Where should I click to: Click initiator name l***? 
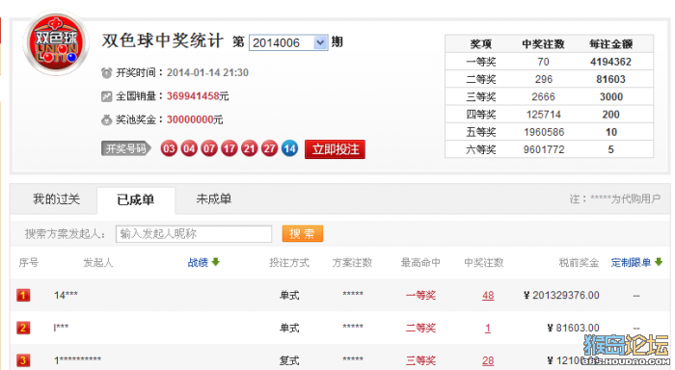coord(61,328)
